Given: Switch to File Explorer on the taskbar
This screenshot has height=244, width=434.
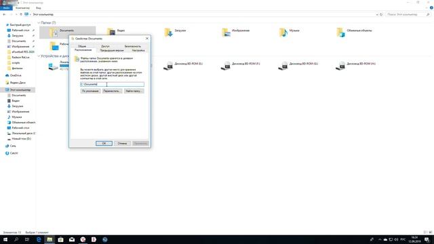Looking at the screenshot, I should 50,239.
